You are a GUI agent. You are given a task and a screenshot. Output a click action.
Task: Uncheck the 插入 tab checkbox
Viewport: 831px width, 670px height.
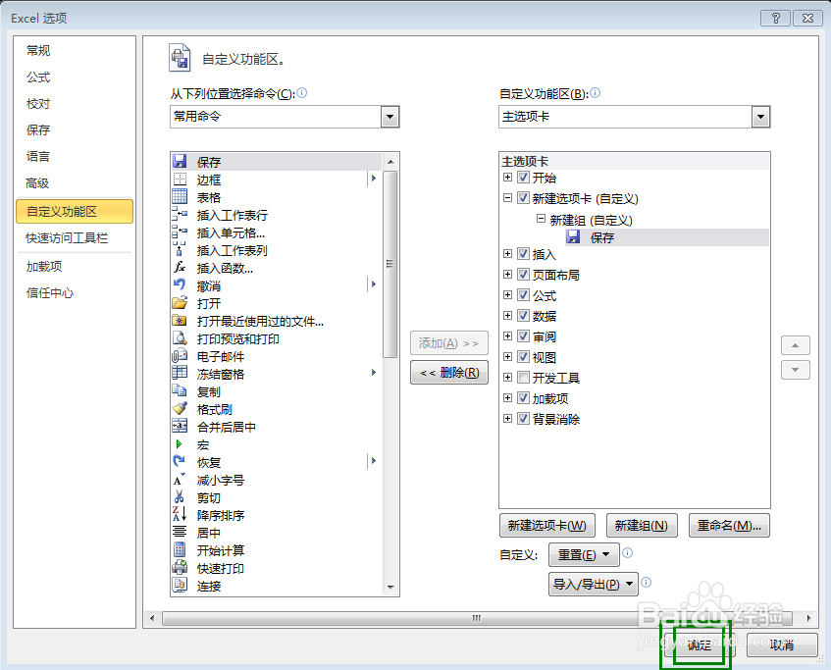[523, 254]
